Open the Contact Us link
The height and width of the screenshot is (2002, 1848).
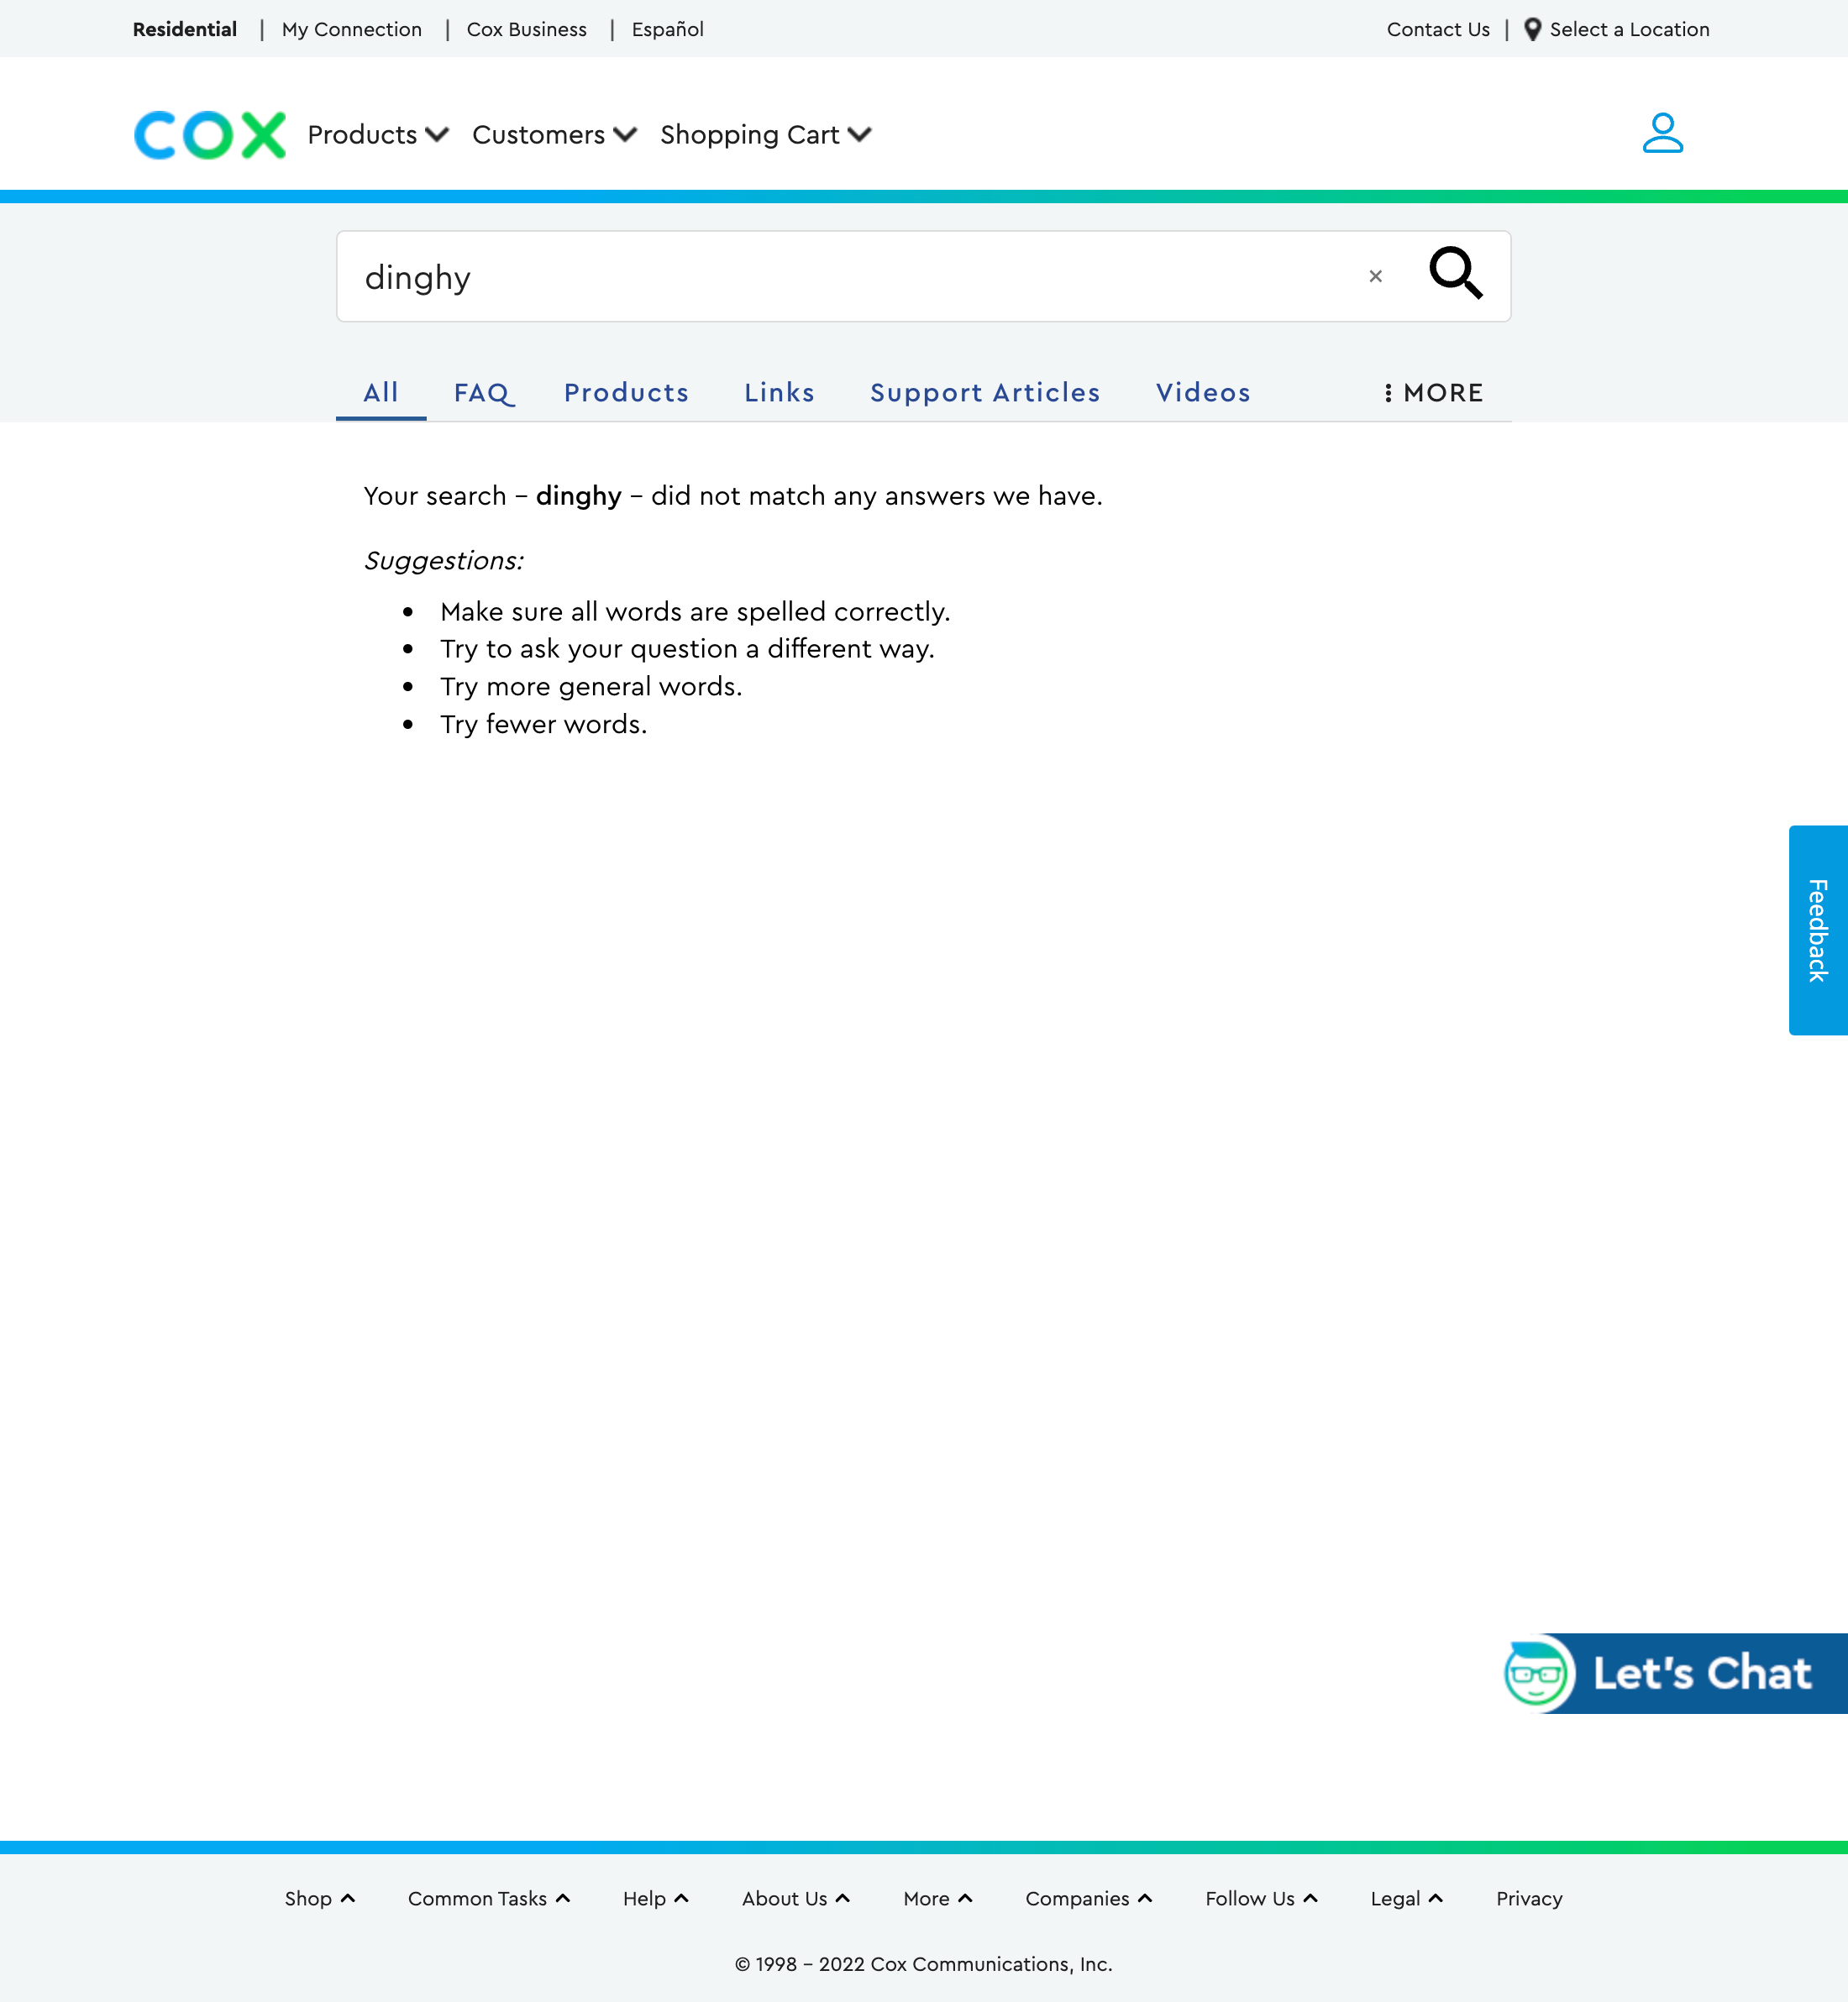click(1438, 29)
